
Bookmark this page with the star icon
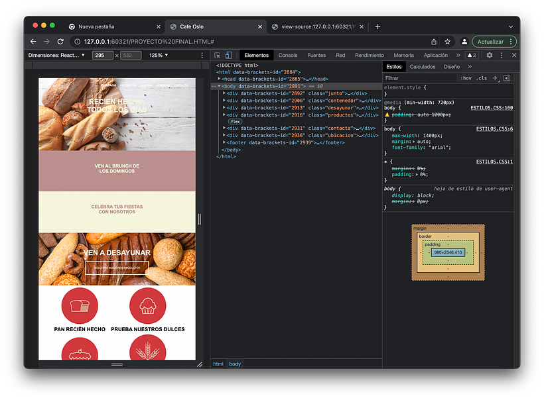(448, 42)
